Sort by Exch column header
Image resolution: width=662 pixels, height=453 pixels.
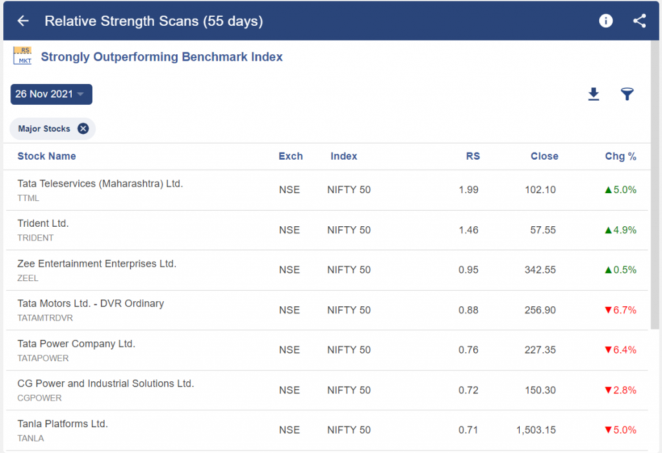point(290,156)
